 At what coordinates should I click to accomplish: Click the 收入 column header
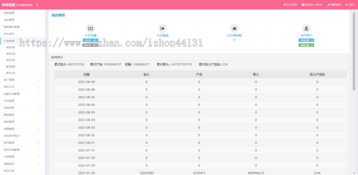[256, 74]
